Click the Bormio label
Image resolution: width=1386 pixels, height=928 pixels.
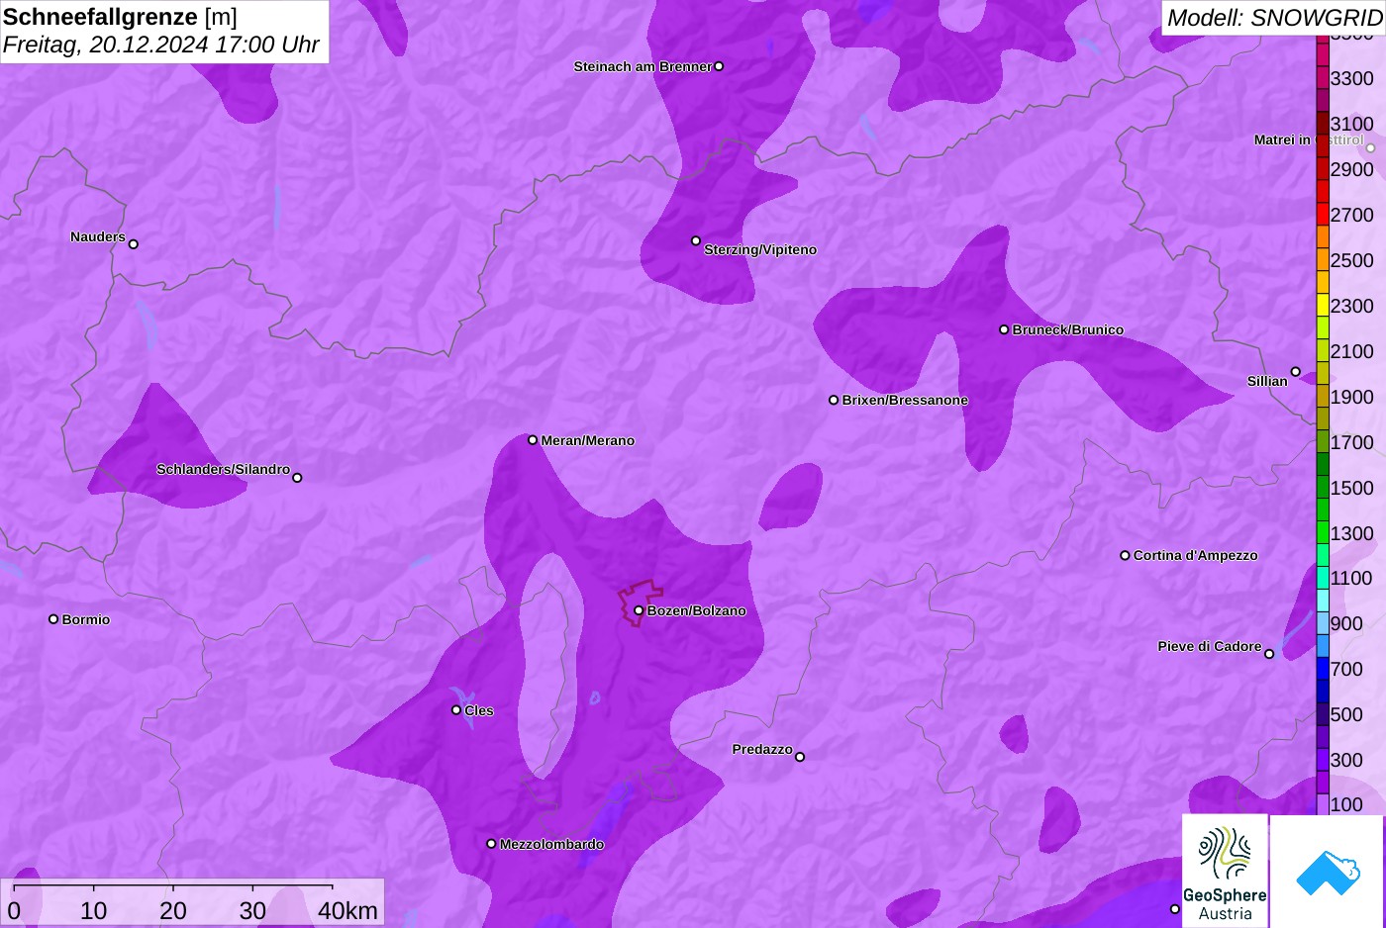coord(86,619)
